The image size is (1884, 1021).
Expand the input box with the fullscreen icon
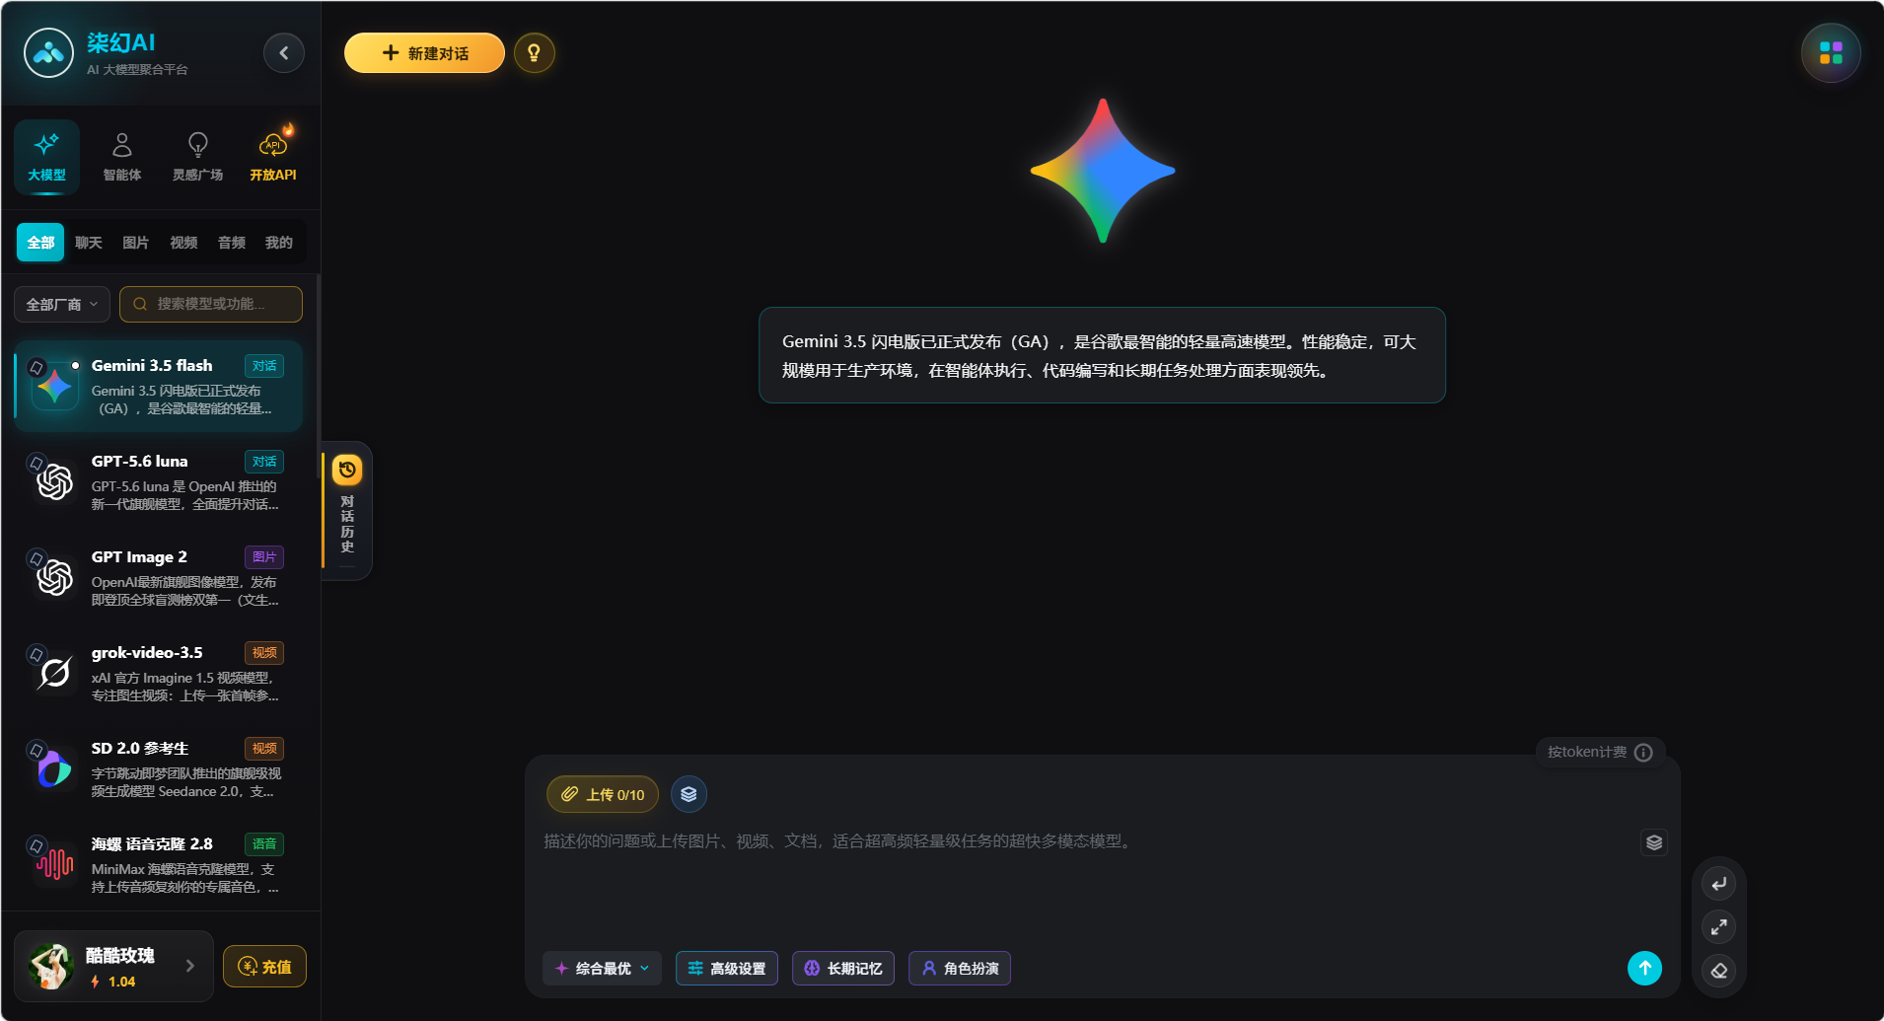pos(1719,927)
